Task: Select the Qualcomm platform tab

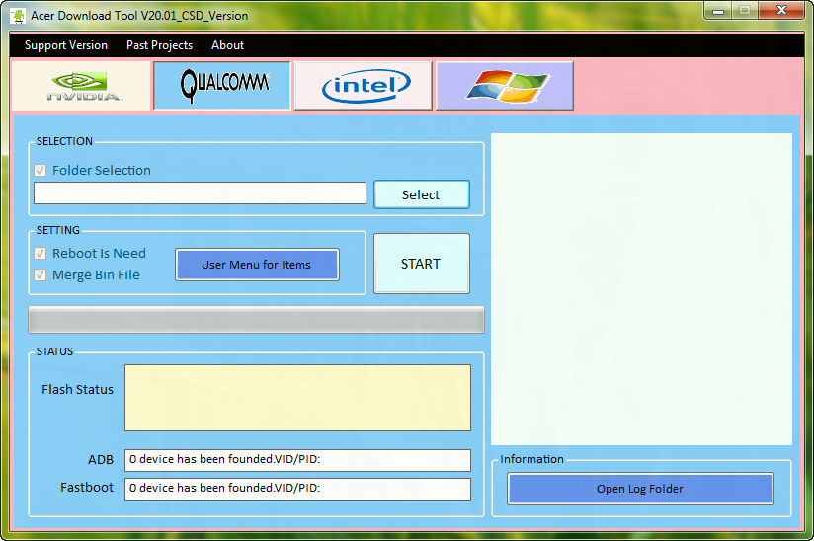Action: (x=222, y=86)
